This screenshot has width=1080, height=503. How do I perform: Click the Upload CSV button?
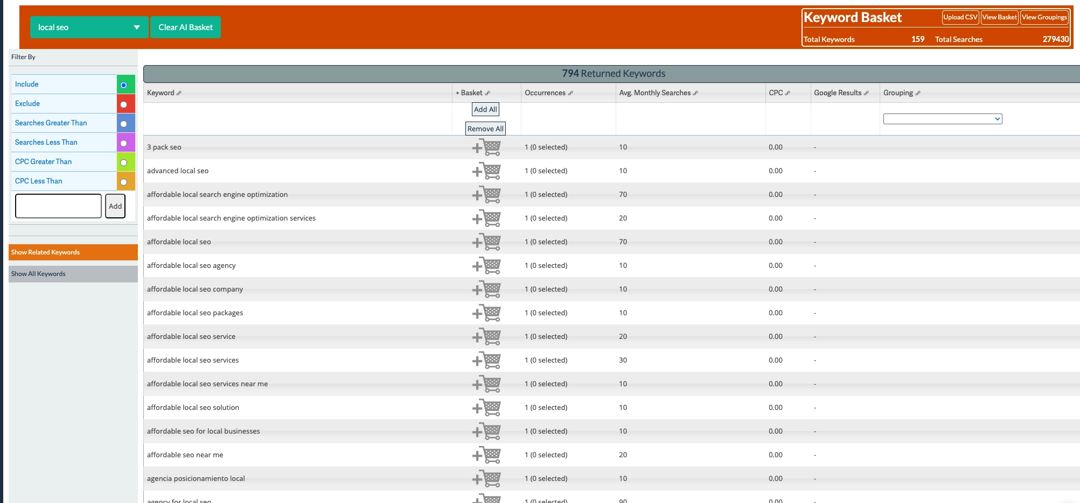point(960,17)
